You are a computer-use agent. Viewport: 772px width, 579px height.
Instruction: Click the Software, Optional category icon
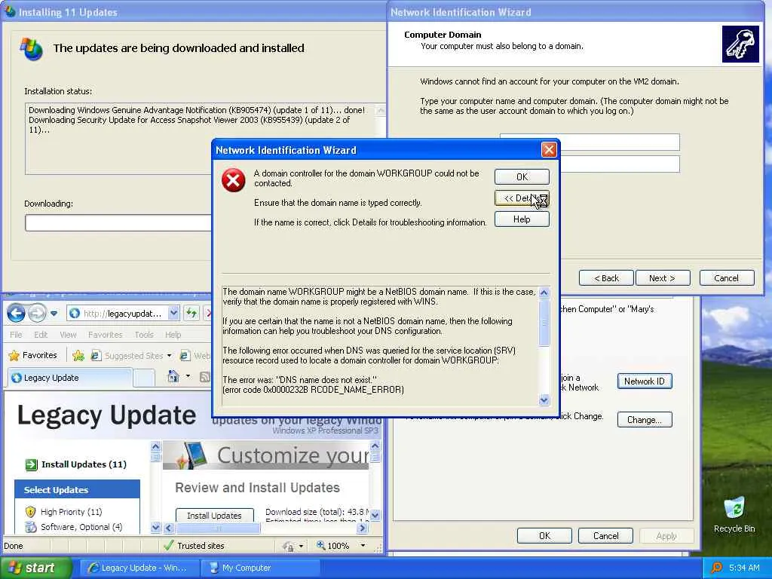point(30,527)
